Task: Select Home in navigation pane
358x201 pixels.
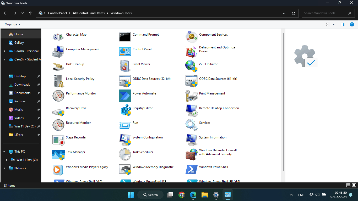Action: pos(21,34)
